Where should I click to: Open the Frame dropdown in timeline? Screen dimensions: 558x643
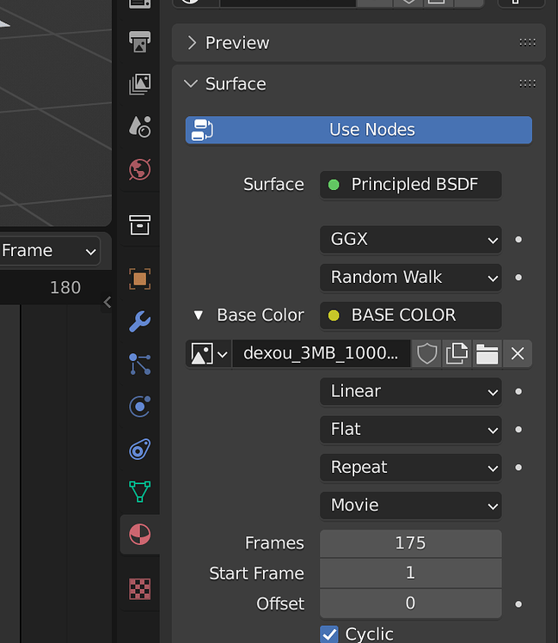coord(50,250)
